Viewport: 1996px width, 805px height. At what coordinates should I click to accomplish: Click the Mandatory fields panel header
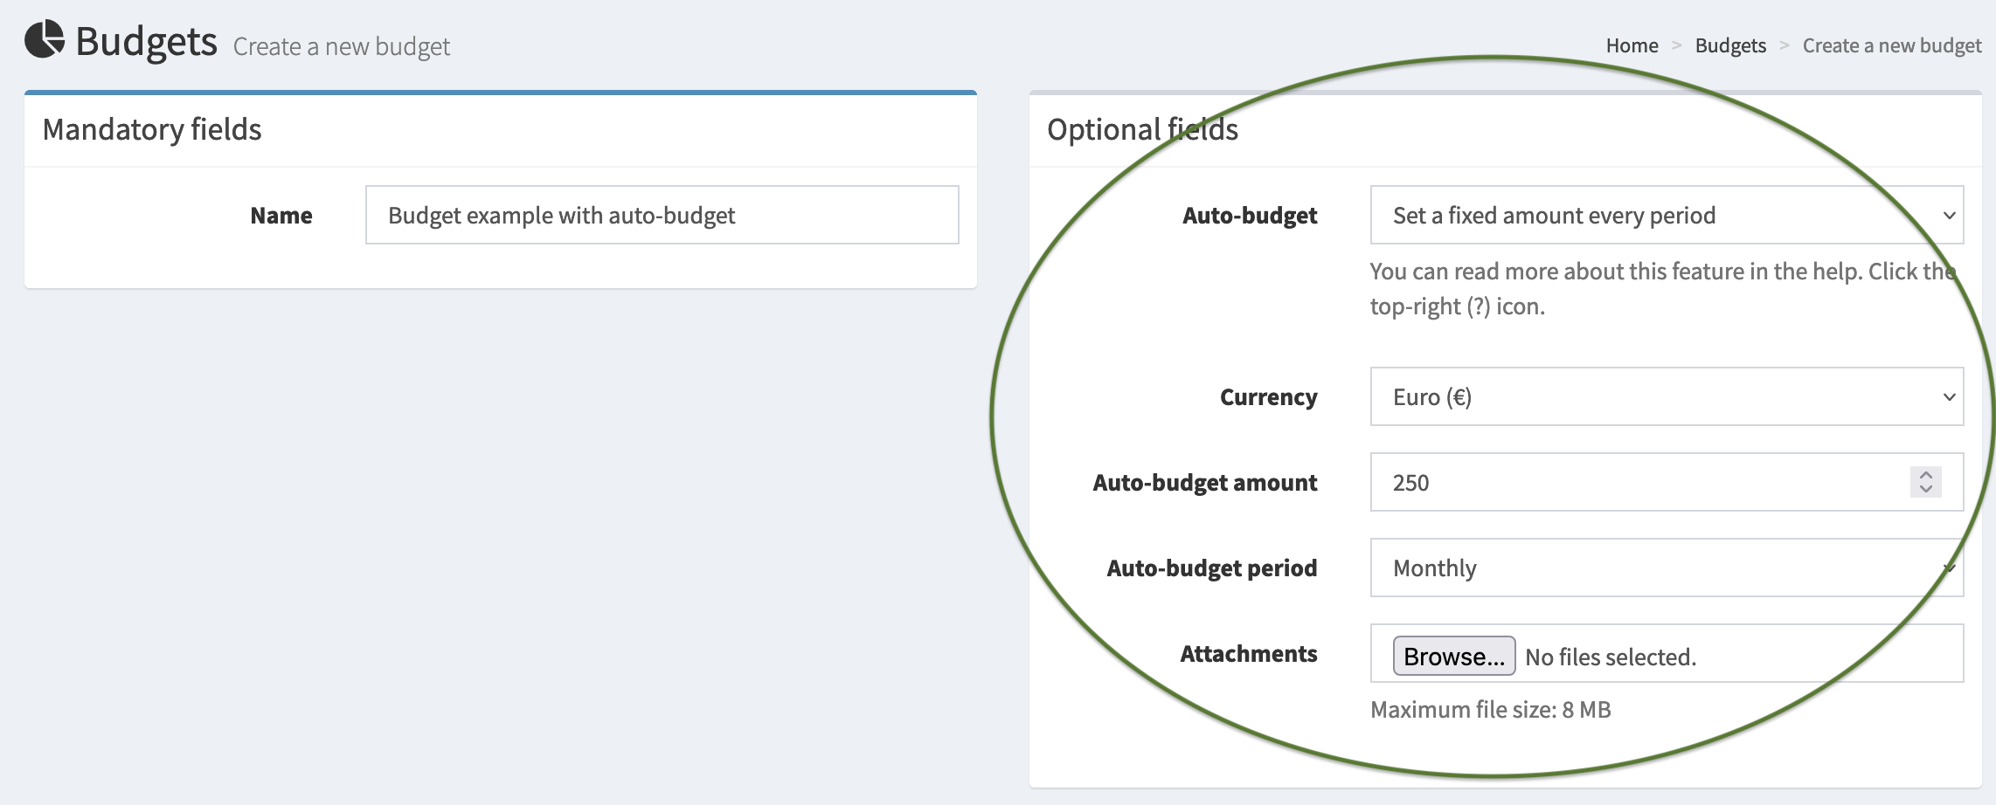[x=150, y=128]
